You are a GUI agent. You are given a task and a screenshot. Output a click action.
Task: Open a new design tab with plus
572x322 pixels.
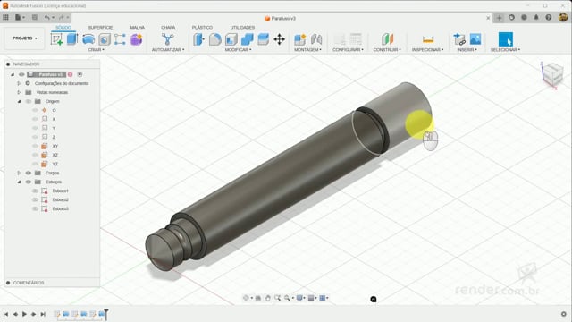(x=499, y=18)
